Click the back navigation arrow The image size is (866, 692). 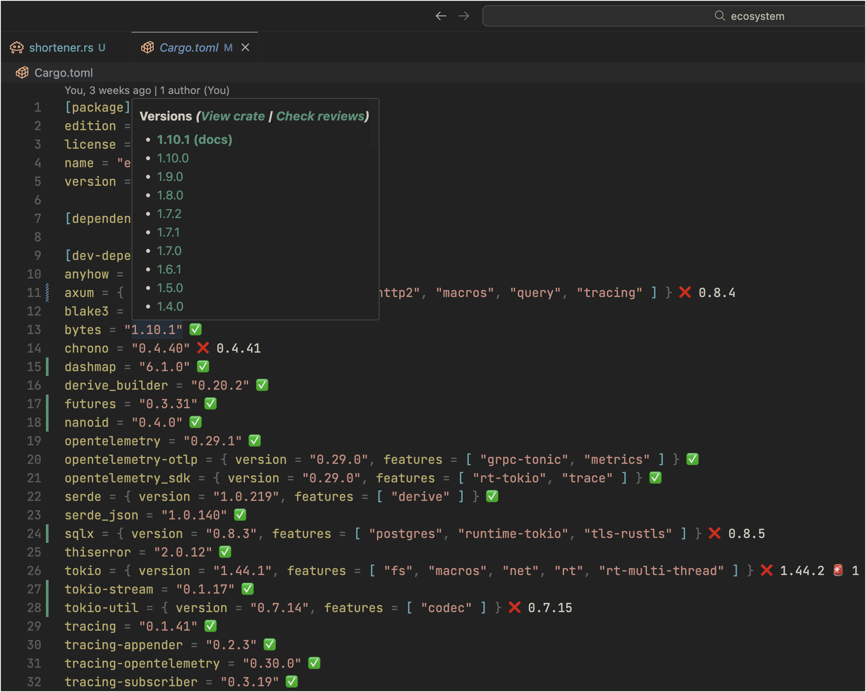pyautogui.click(x=441, y=16)
